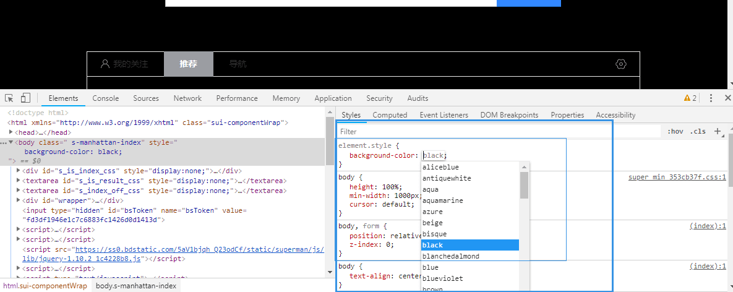Choose aquamarine from the color suggestions

point(470,200)
